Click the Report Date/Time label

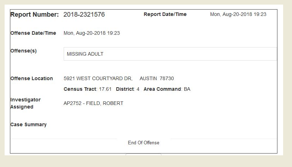click(x=165, y=15)
